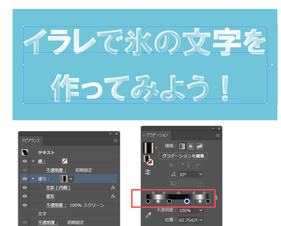The height and width of the screenshot is (226, 281).
Task: Select the アピアランス panel tab
Action: (x=31, y=141)
